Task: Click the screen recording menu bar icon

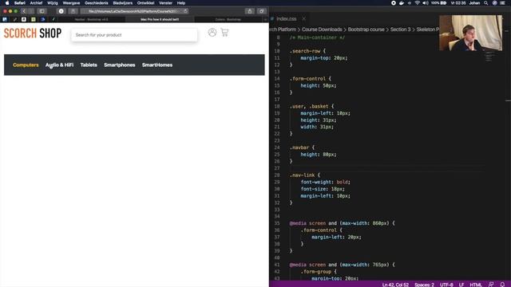Action: tap(394, 3)
